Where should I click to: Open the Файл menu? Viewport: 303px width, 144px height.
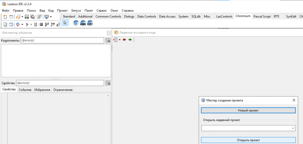click(5, 11)
